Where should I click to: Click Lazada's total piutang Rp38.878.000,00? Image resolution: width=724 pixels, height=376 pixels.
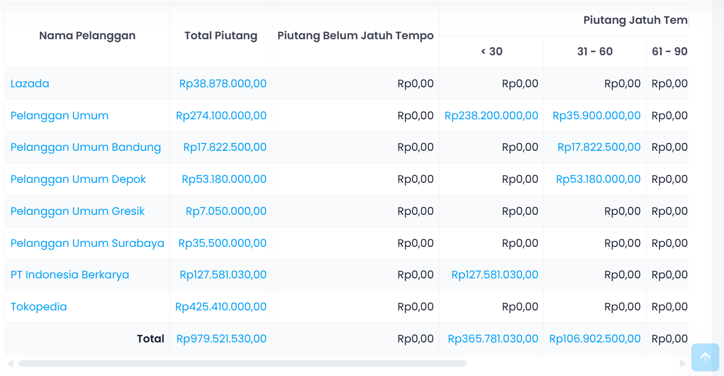(x=223, y=83)
